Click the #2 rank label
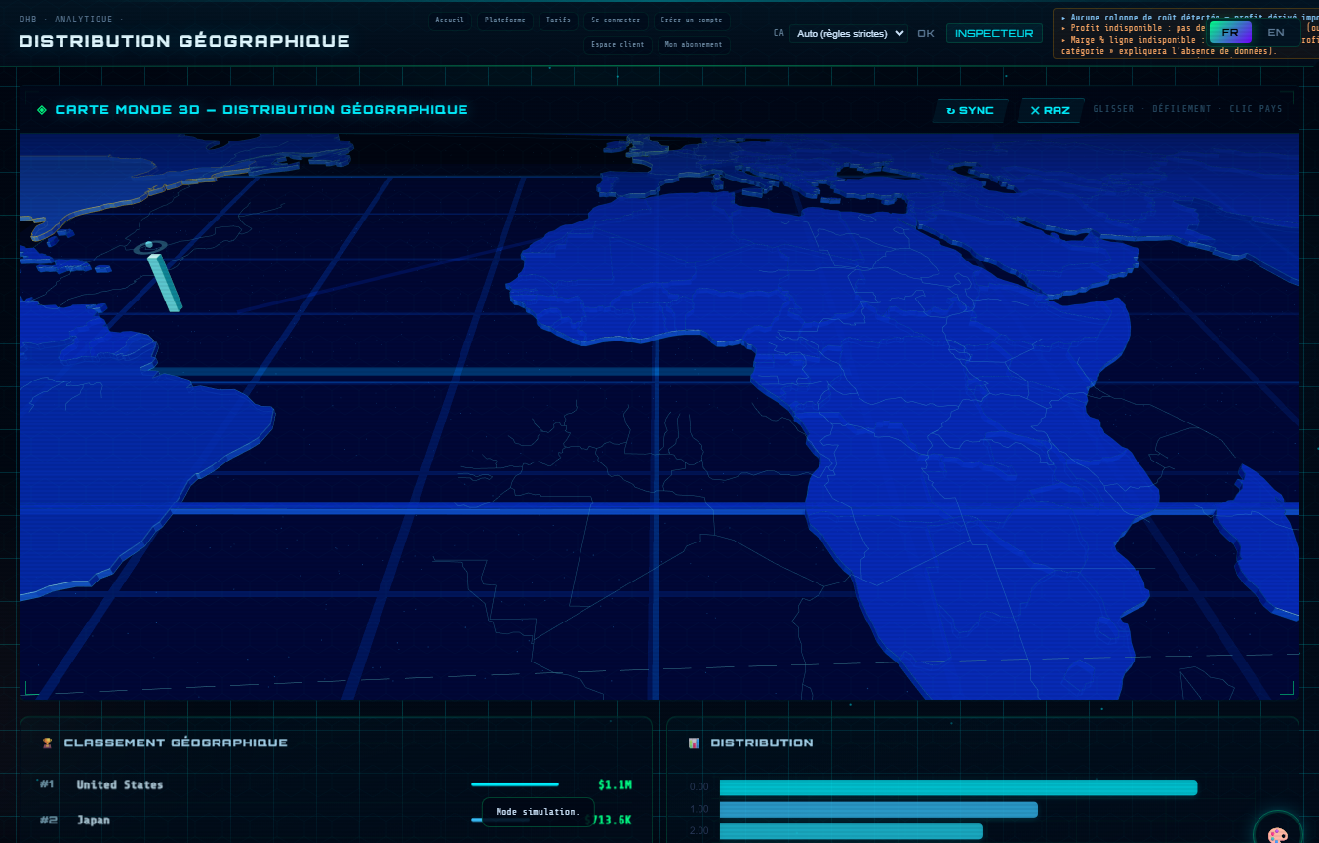1319x843 pixels. pyautogui.click(x=48, y=820)
